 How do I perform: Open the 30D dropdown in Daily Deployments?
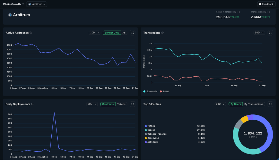(x=92, y=104)
